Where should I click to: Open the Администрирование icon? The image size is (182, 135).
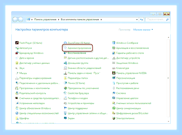[x=65, y=48]
